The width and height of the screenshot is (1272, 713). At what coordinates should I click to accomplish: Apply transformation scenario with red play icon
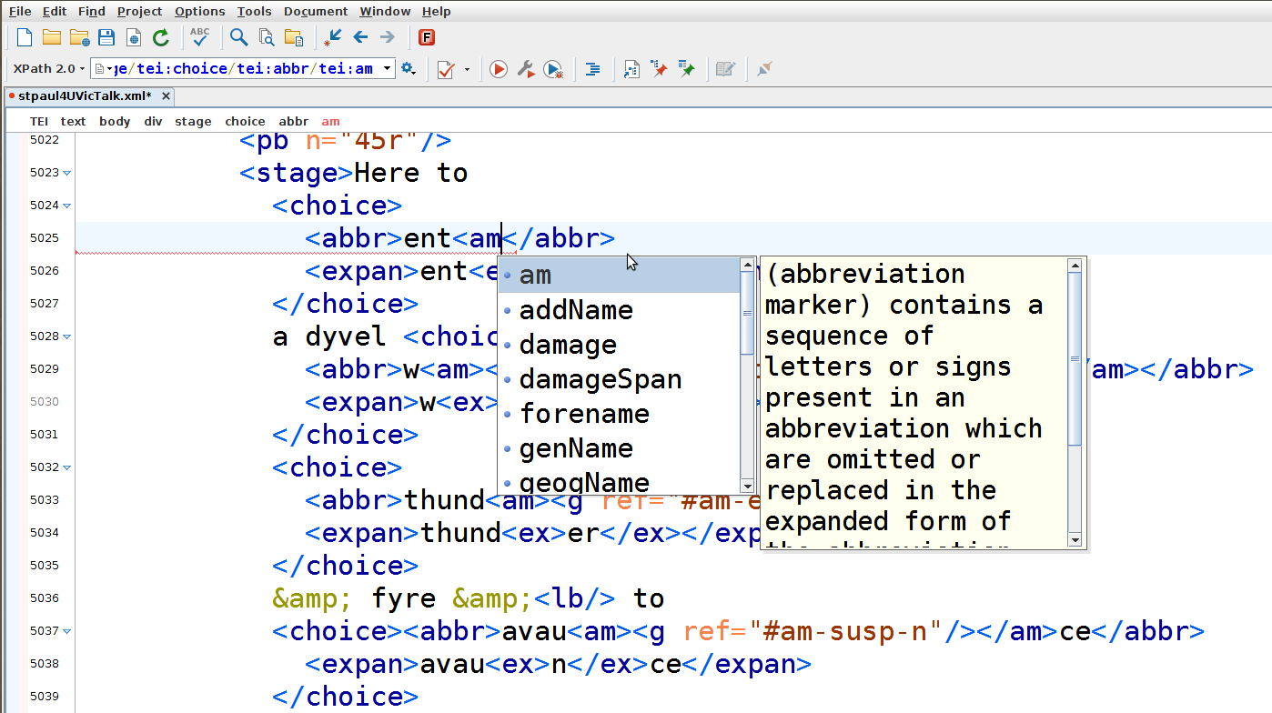pos(499,69)
